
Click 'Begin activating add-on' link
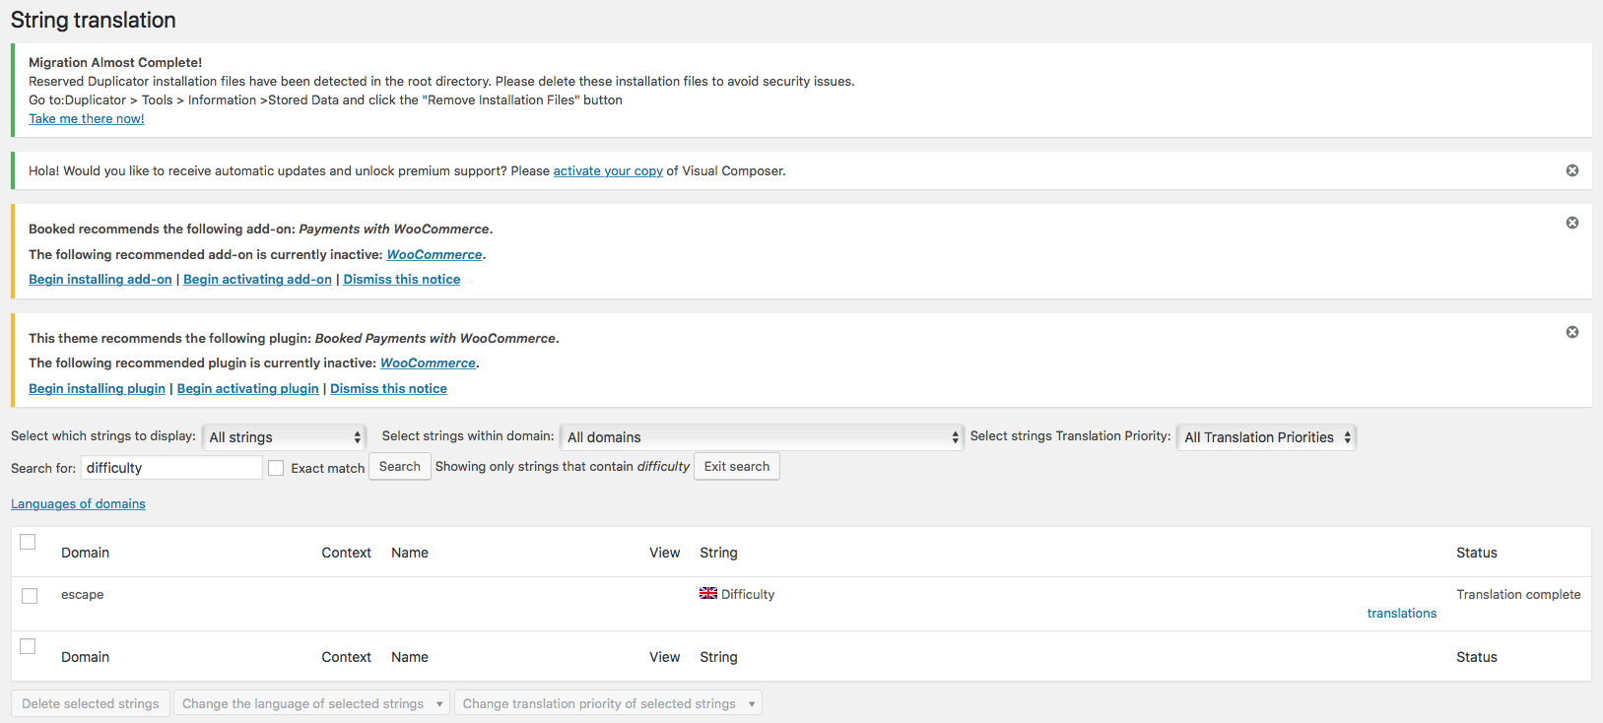[x=257, y=279]
